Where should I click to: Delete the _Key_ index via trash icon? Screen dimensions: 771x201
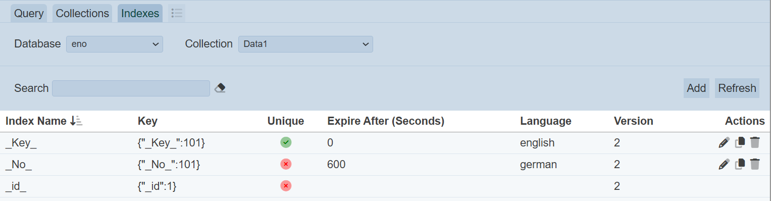click(755, 142)
